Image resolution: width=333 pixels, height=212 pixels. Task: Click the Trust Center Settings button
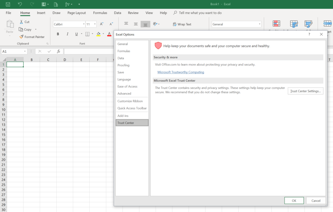pyautogui.click(x=305, y=91)
